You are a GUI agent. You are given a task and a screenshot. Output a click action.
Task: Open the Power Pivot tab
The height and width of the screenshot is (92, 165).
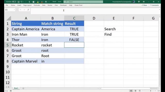tap(78, 5)
